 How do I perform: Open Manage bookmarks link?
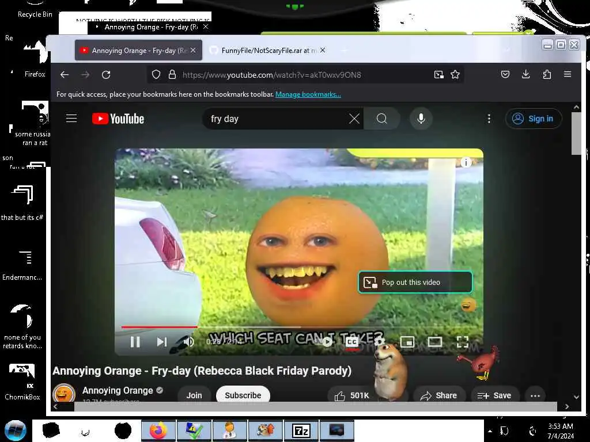[x=308, y=94]
